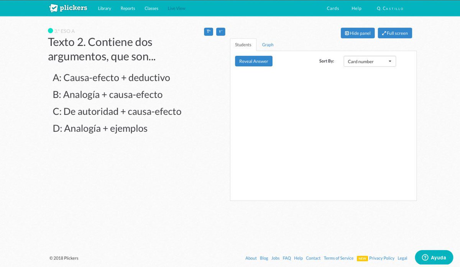The height and width of the screenshot is (267, 460).
Task: Open the FAQ footer link
Action: 287,258
